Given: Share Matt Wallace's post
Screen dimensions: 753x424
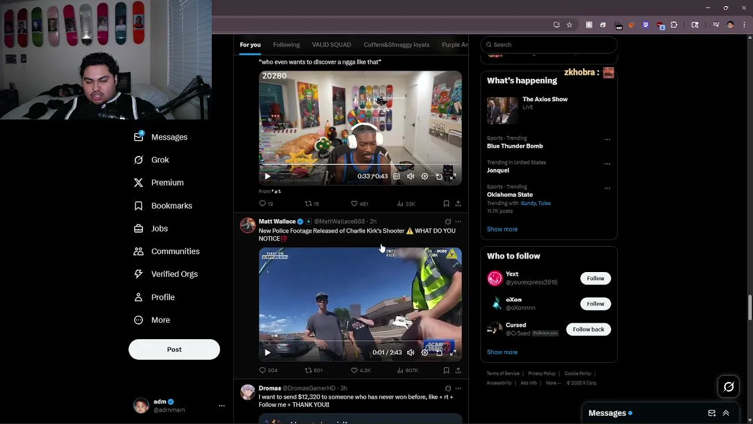Looking at the screenshot, I should 458,370.
